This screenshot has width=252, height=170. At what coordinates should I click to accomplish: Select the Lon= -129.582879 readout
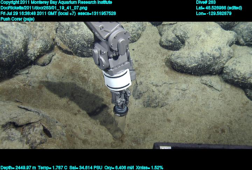point(214,13)
